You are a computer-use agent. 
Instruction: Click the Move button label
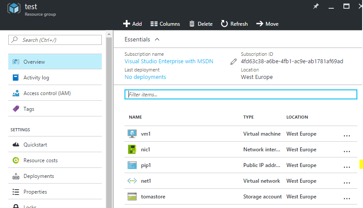coord(272,24)
